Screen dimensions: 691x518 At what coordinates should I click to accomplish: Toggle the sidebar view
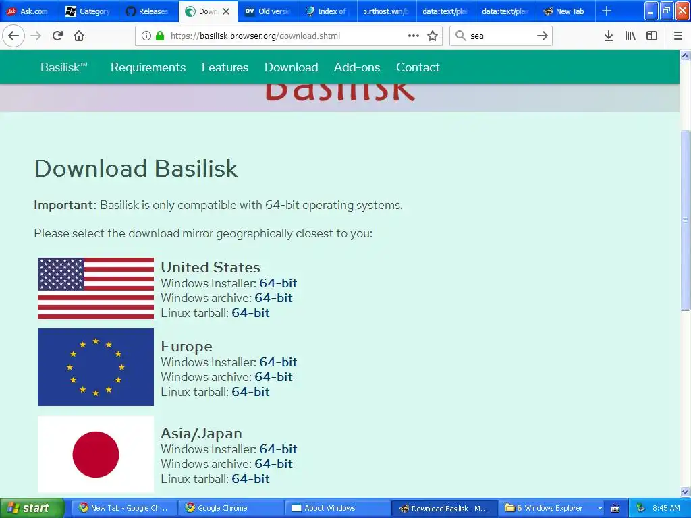[x=652, y=36]
